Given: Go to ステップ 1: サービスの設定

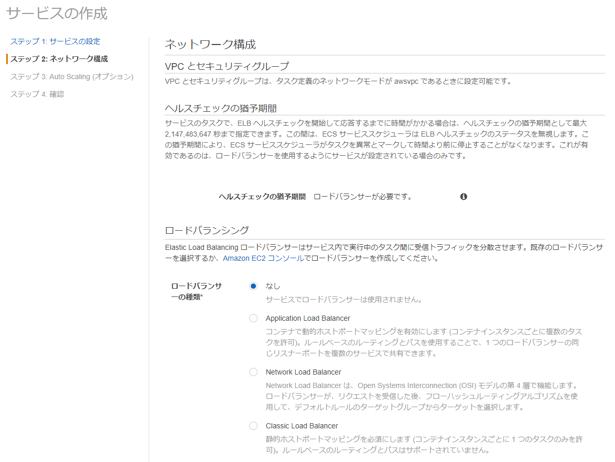Looking at the screenshot, I should (55, 41).
